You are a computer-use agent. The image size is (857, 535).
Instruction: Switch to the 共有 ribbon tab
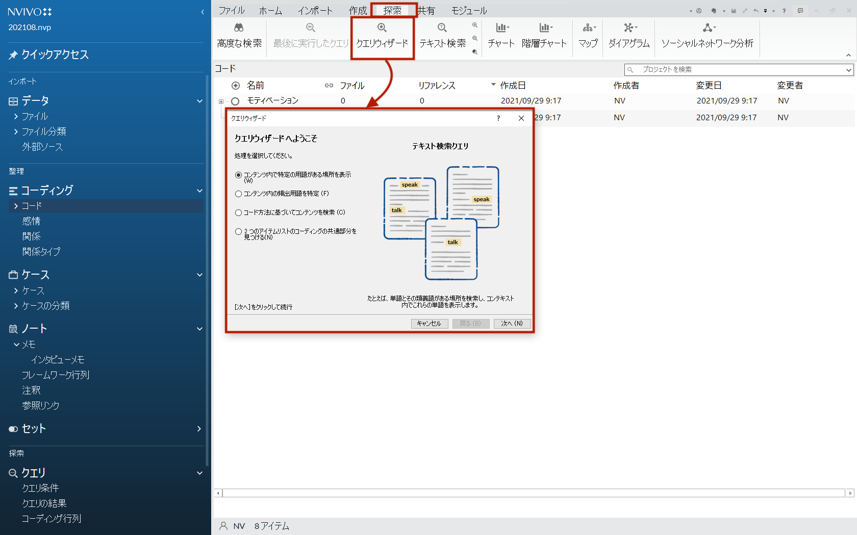426,10
